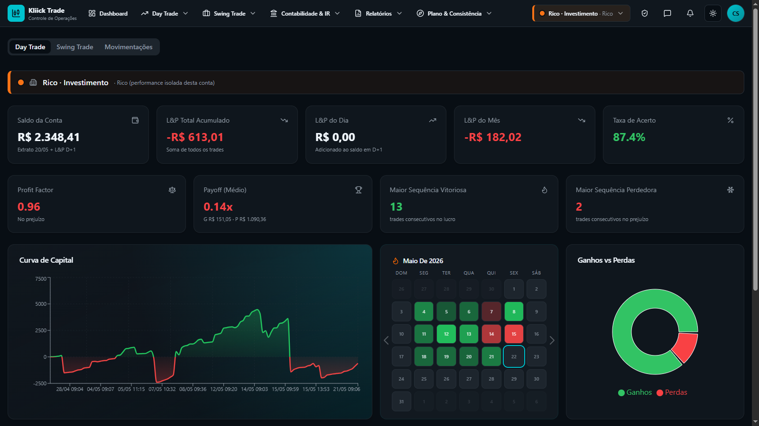
Task: Click the 0.14x payoff value
Action: [x=218, y=207]
